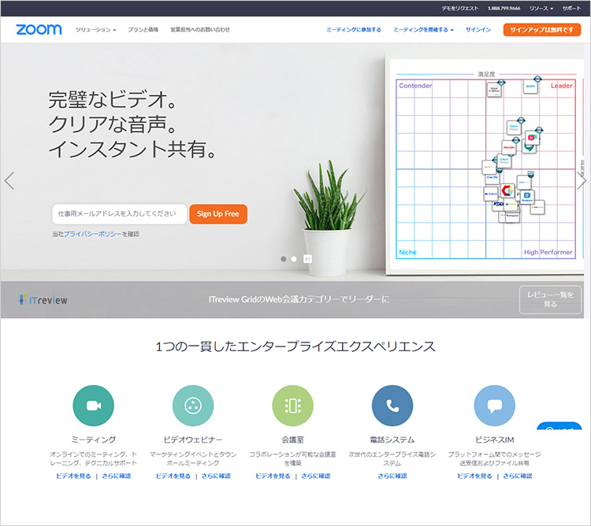This screenshot has width=591, height=526.
Task: Click the Sign Up Free button
Action: pyautogui.click(x=218, y=214)
